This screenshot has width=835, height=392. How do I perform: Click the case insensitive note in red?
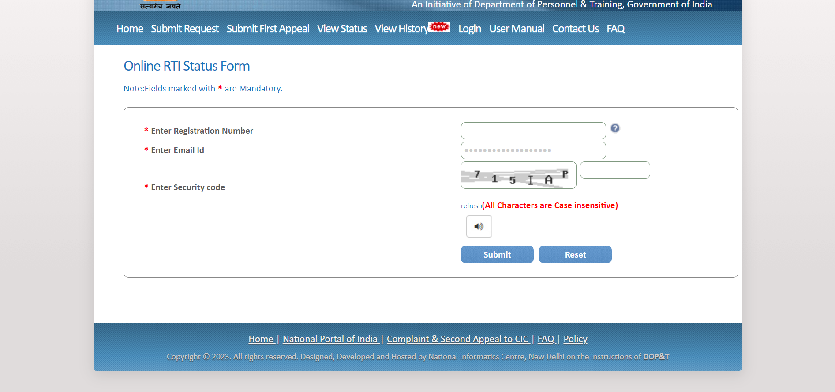point(550,205)
